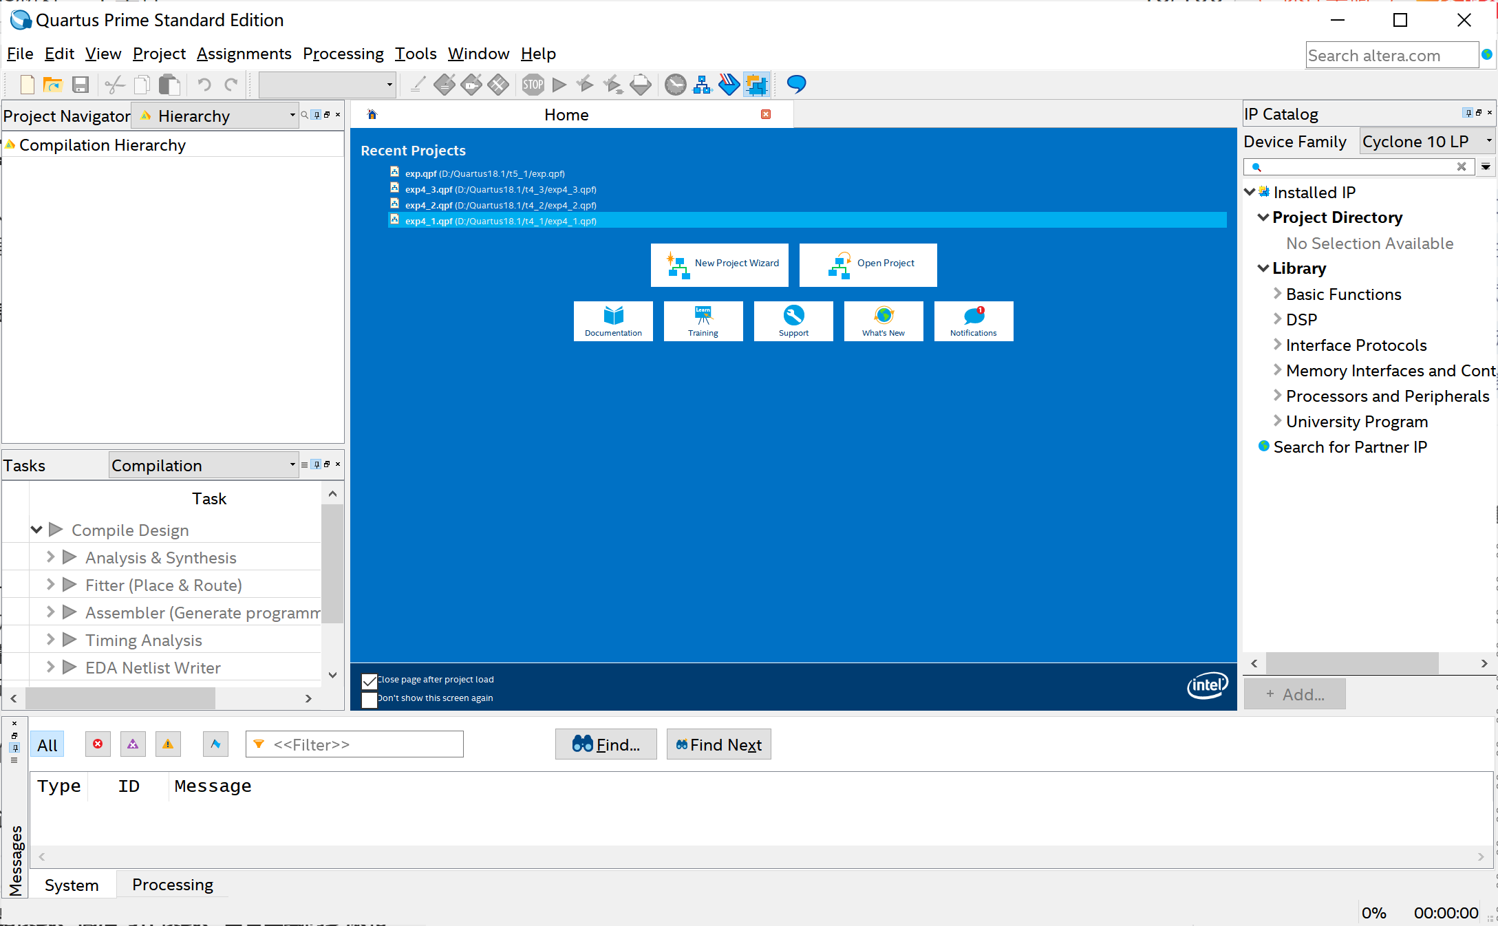Click the Open file folder icon
Screen dimensions: 1498x926
pos(53,85)
